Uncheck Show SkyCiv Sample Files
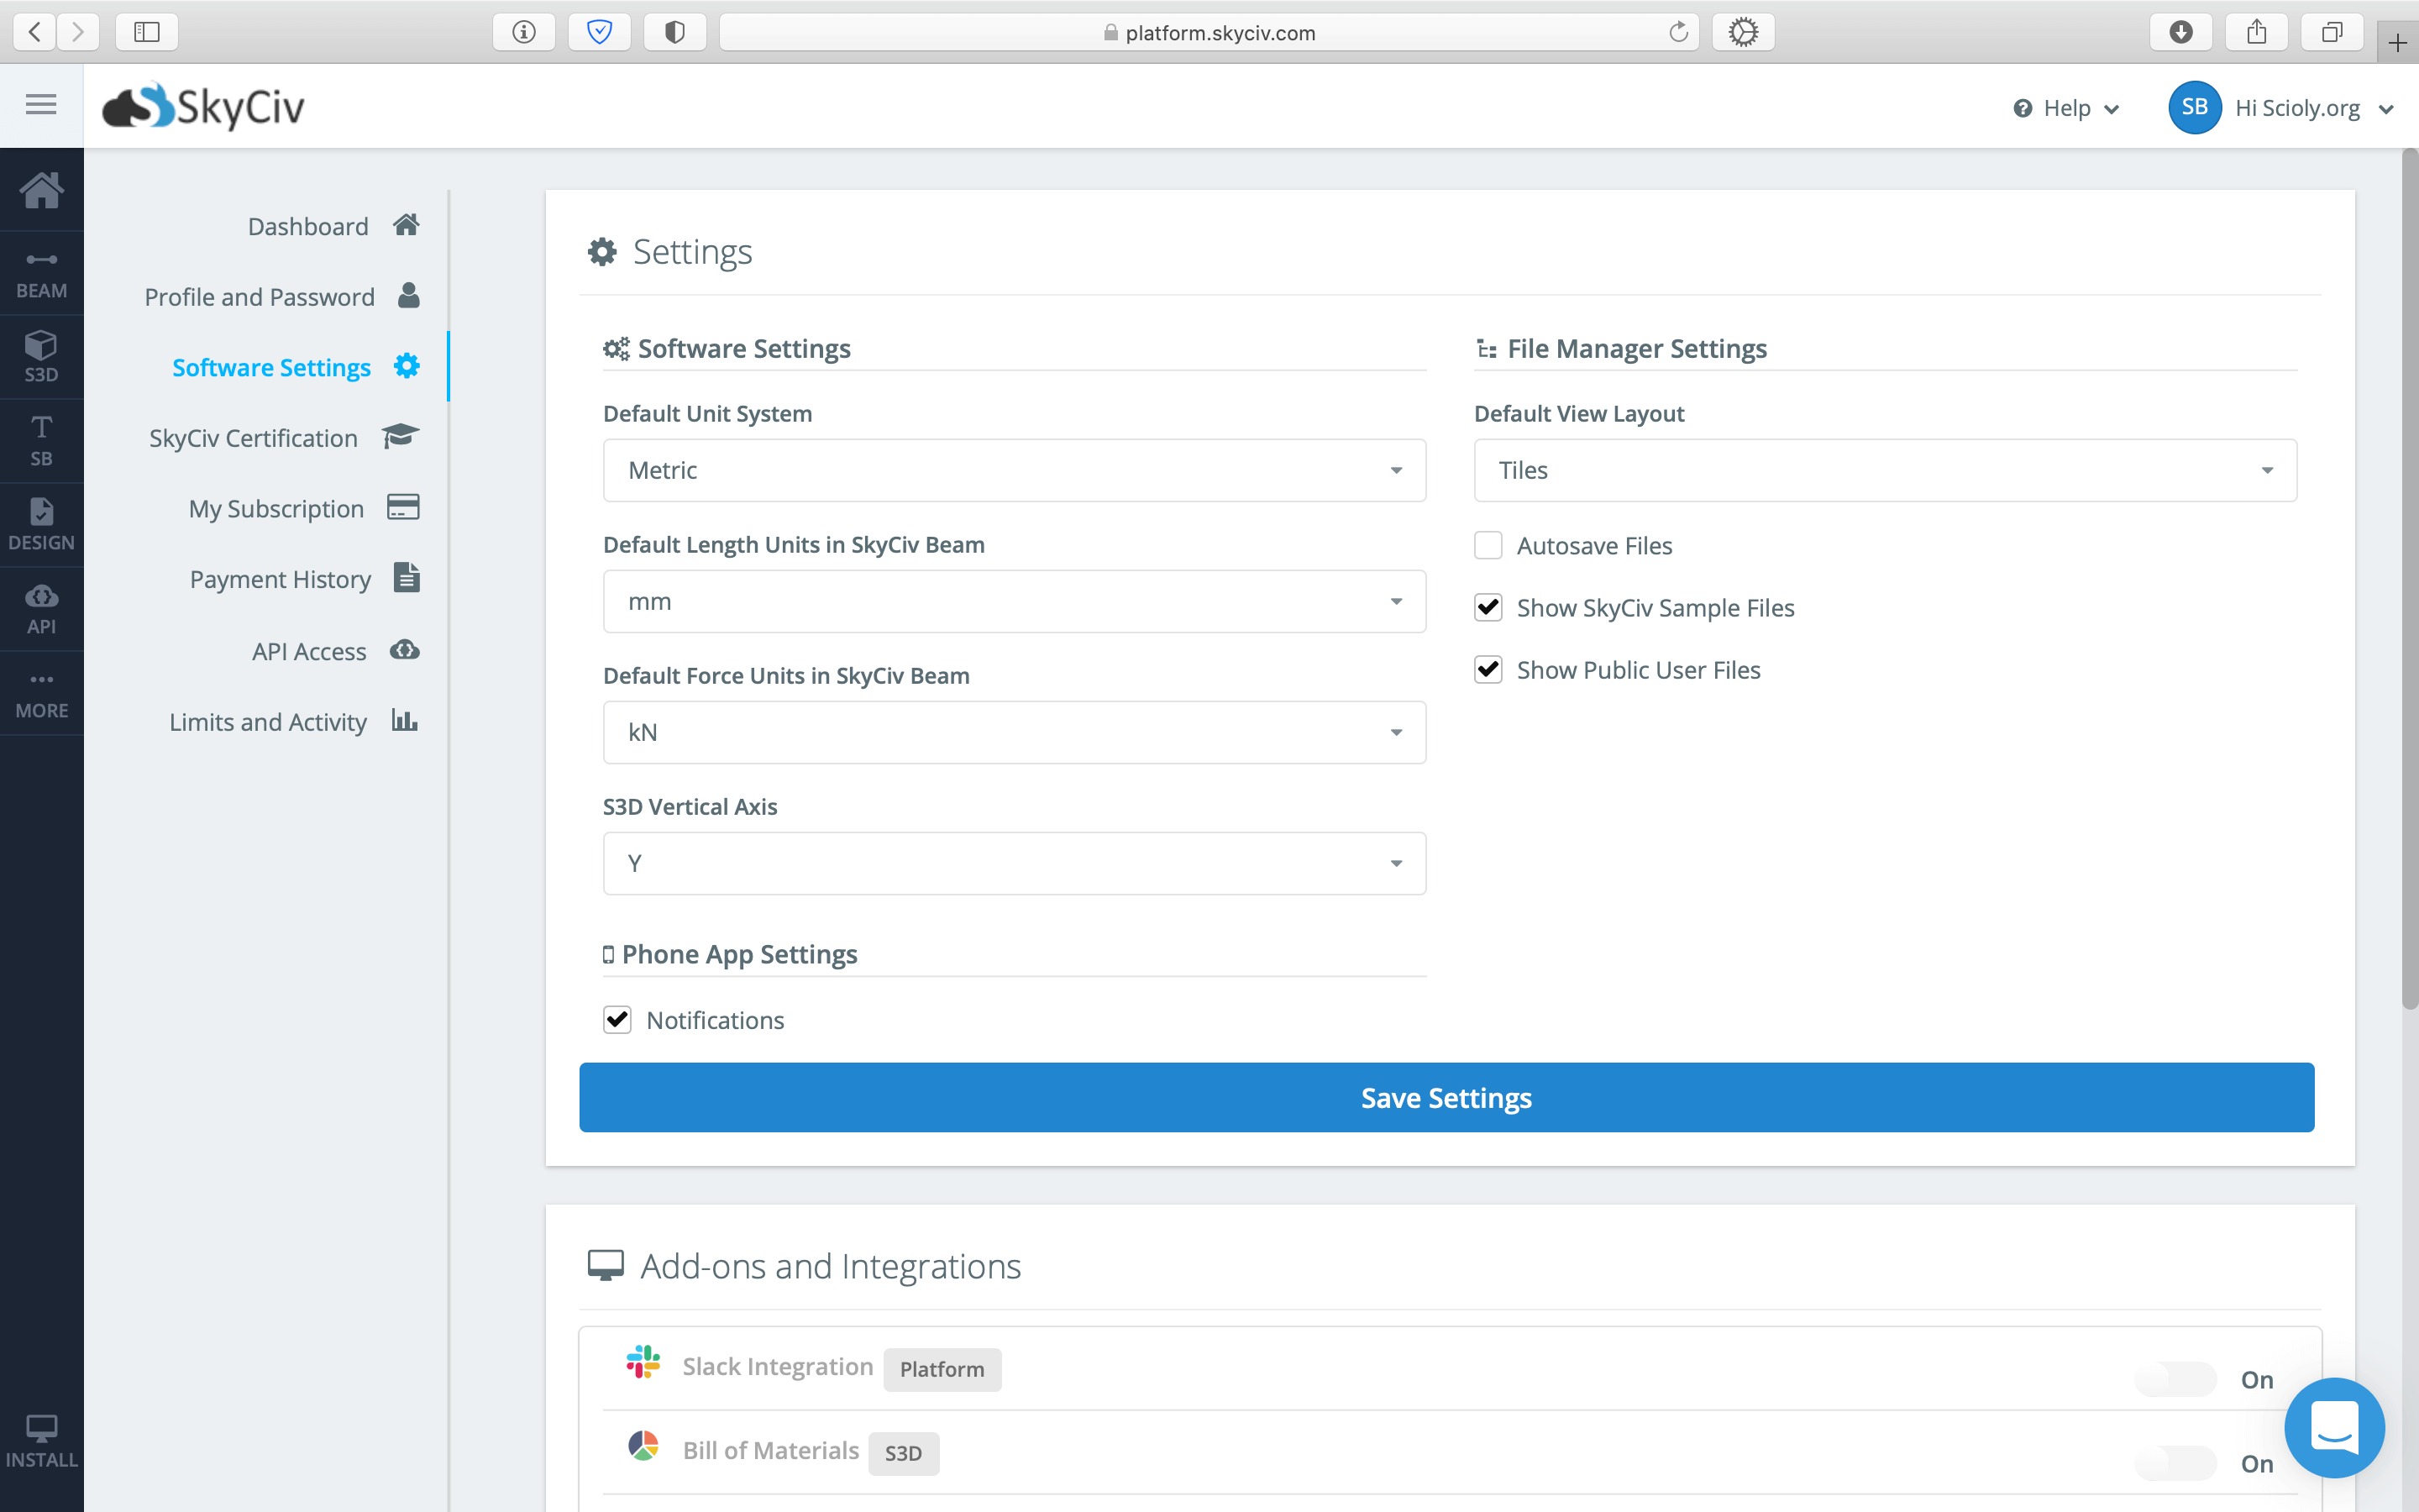The height and width of the screenshot is (1512, 2419). click(1488, 607)
